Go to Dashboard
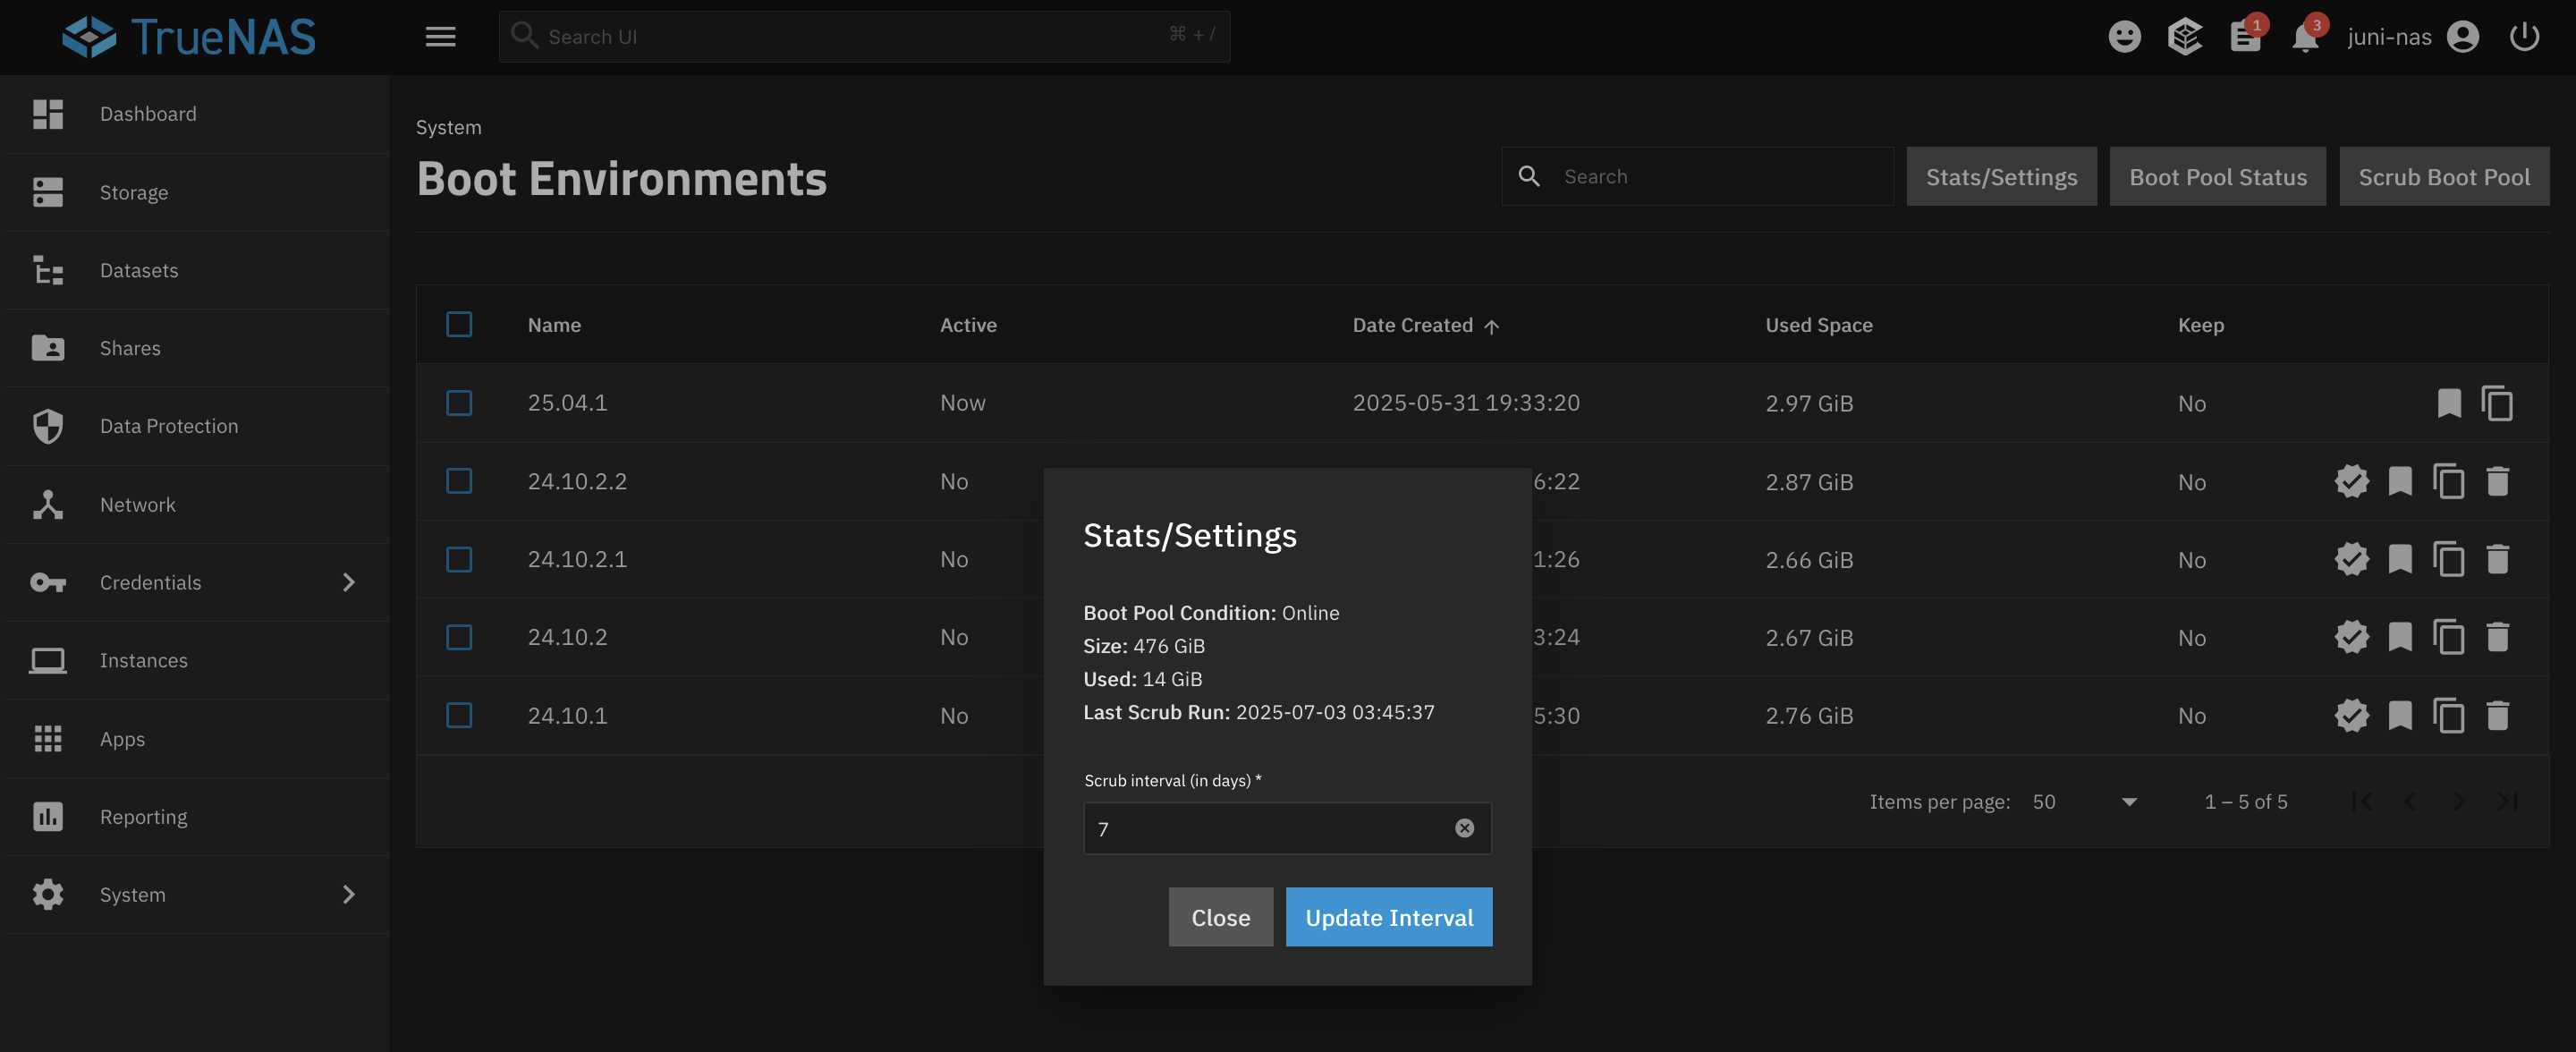2576x1052 pixels. tap(195, 114)
